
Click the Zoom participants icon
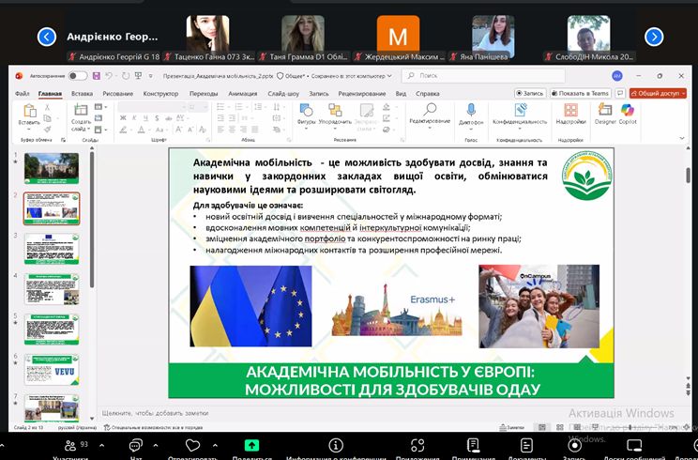click(x=70, y=445)
